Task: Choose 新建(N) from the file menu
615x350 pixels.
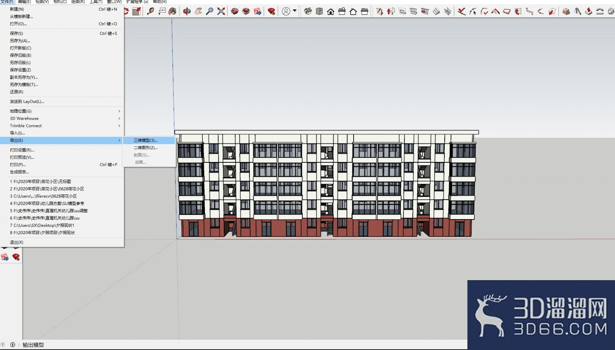Action: coord(62,9)
